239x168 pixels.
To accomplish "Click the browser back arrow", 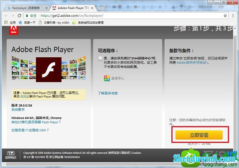I will click(x=6, y=16).
